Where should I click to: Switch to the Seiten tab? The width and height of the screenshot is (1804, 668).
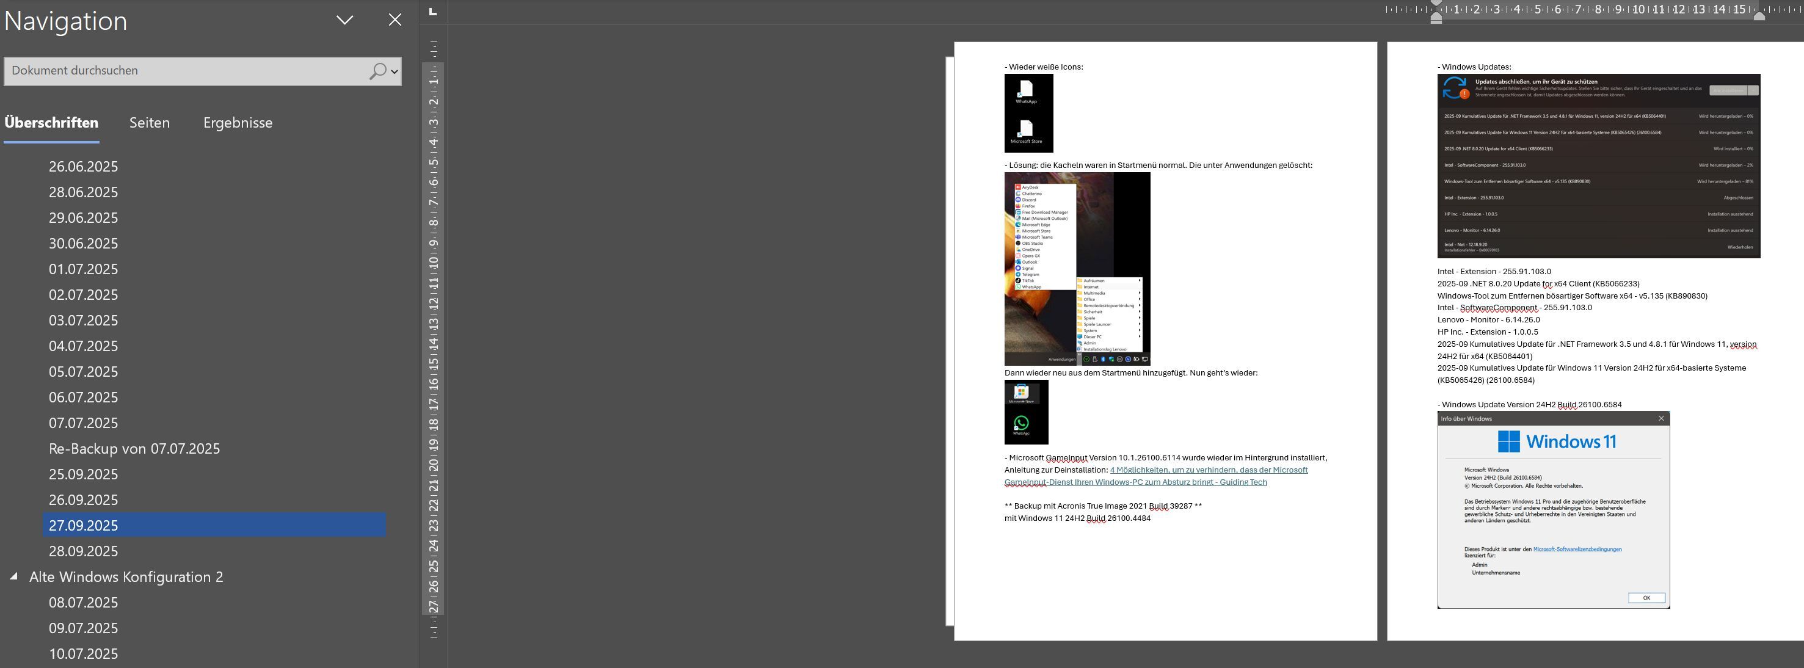[149, 123]
